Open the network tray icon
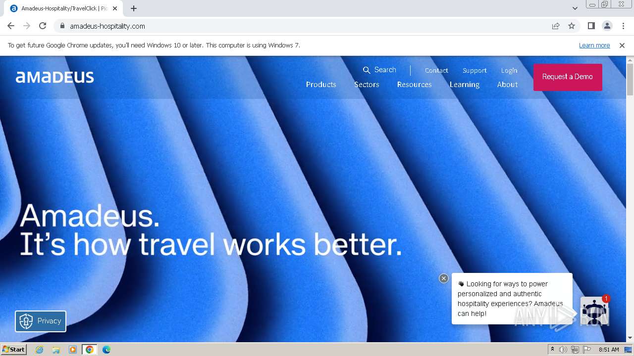The image size is (634, 356). (x=575, y=350)
